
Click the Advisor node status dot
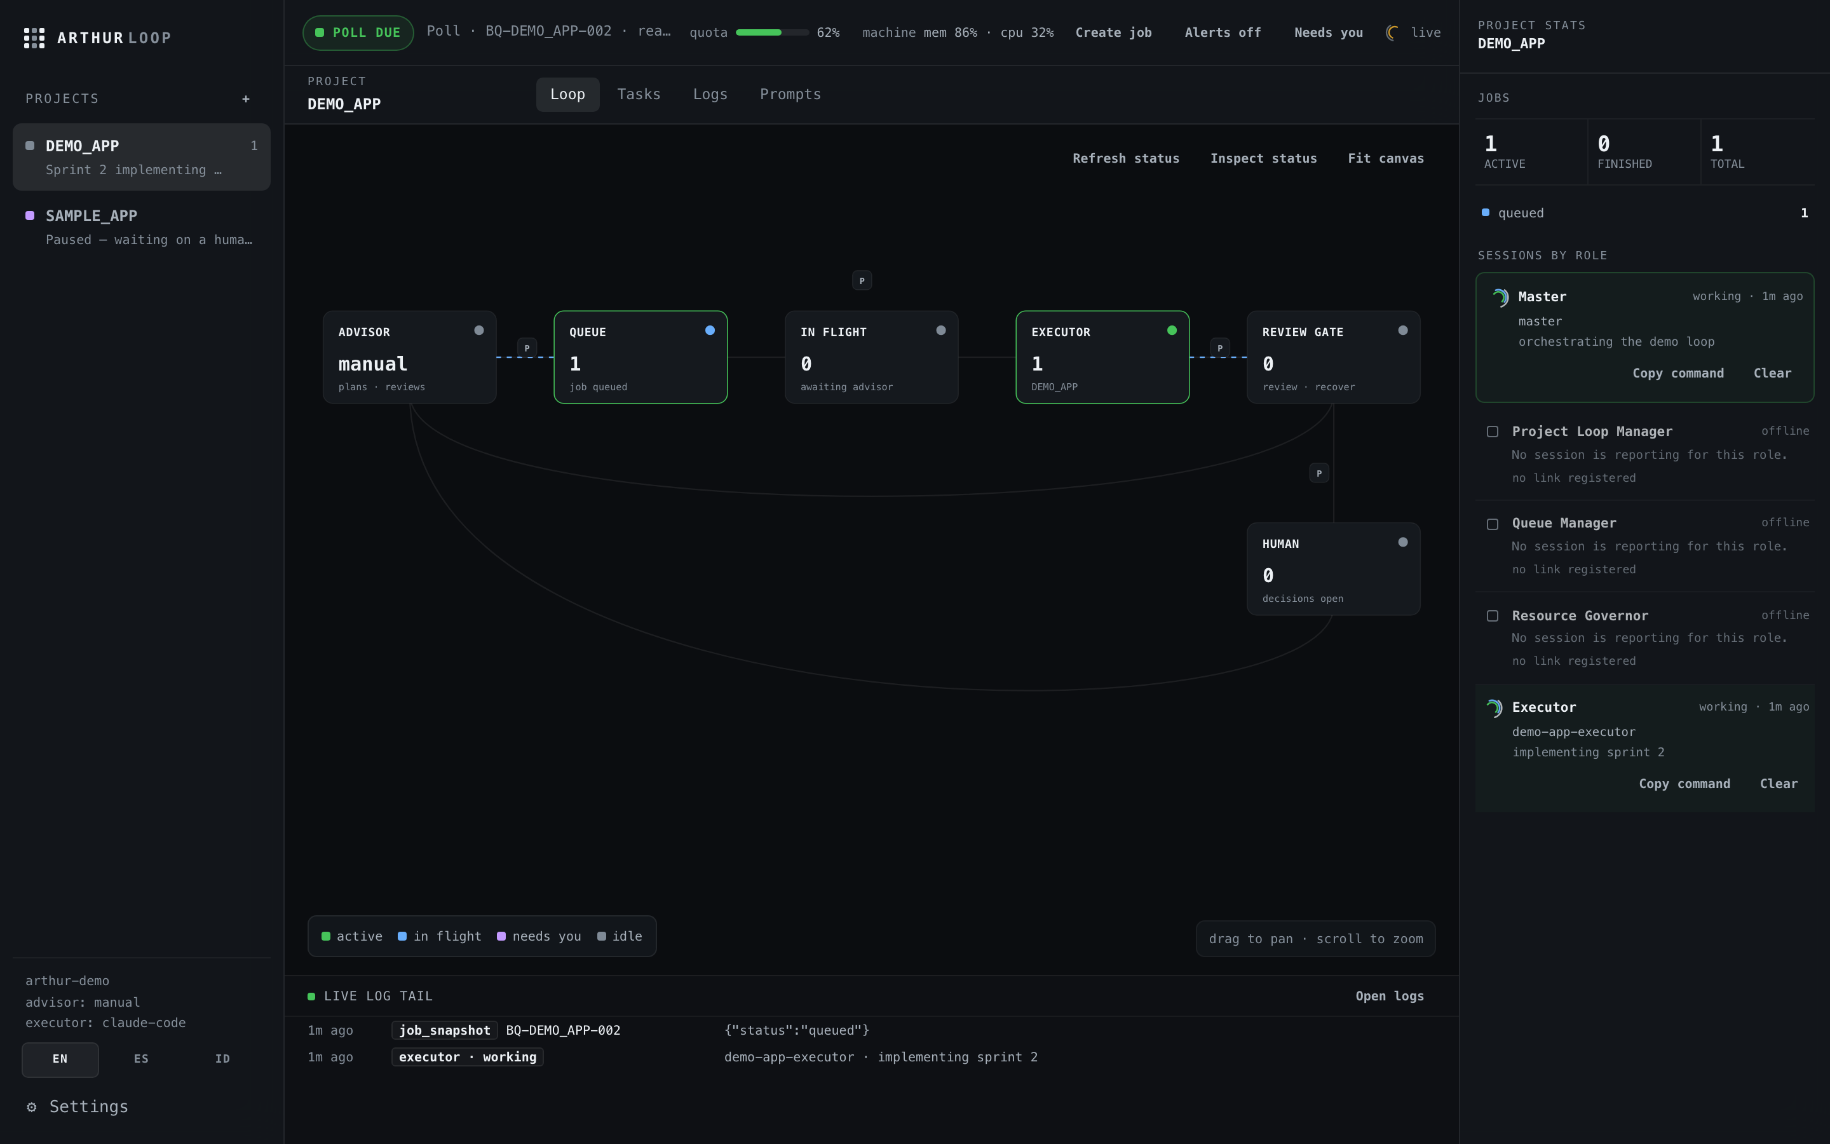coord(478,330)
